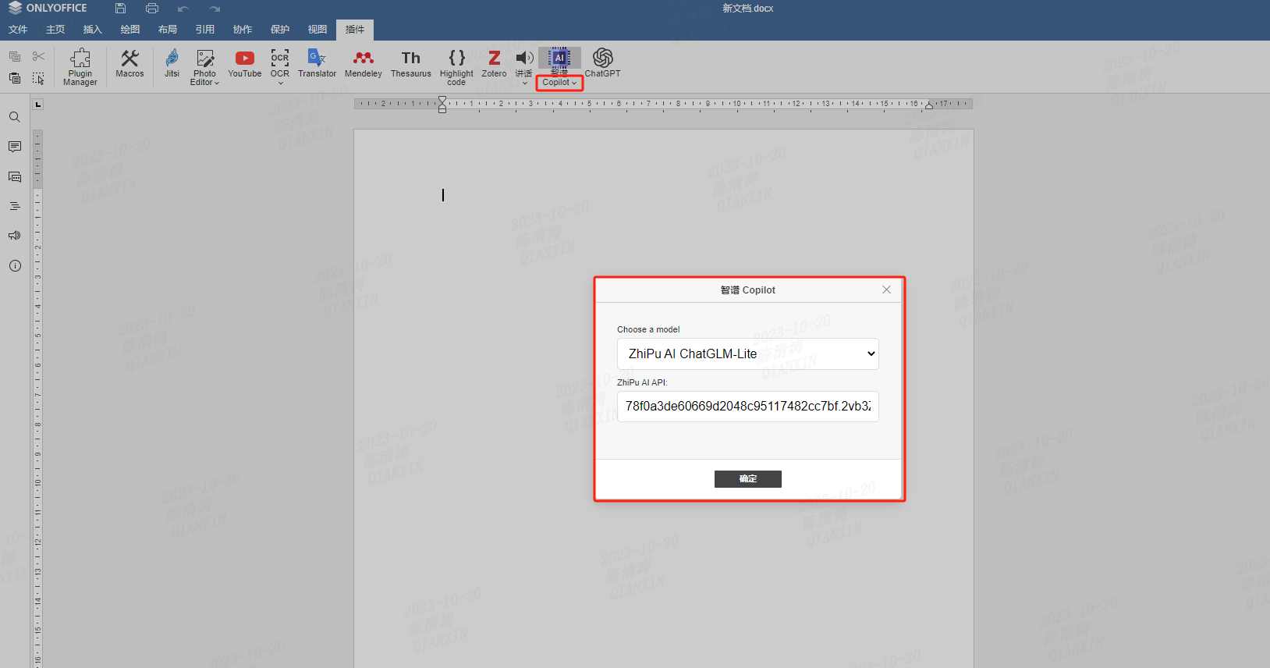Open the Zotero plugin
This screenshot has height=668, width=1270.
point(494,63)
